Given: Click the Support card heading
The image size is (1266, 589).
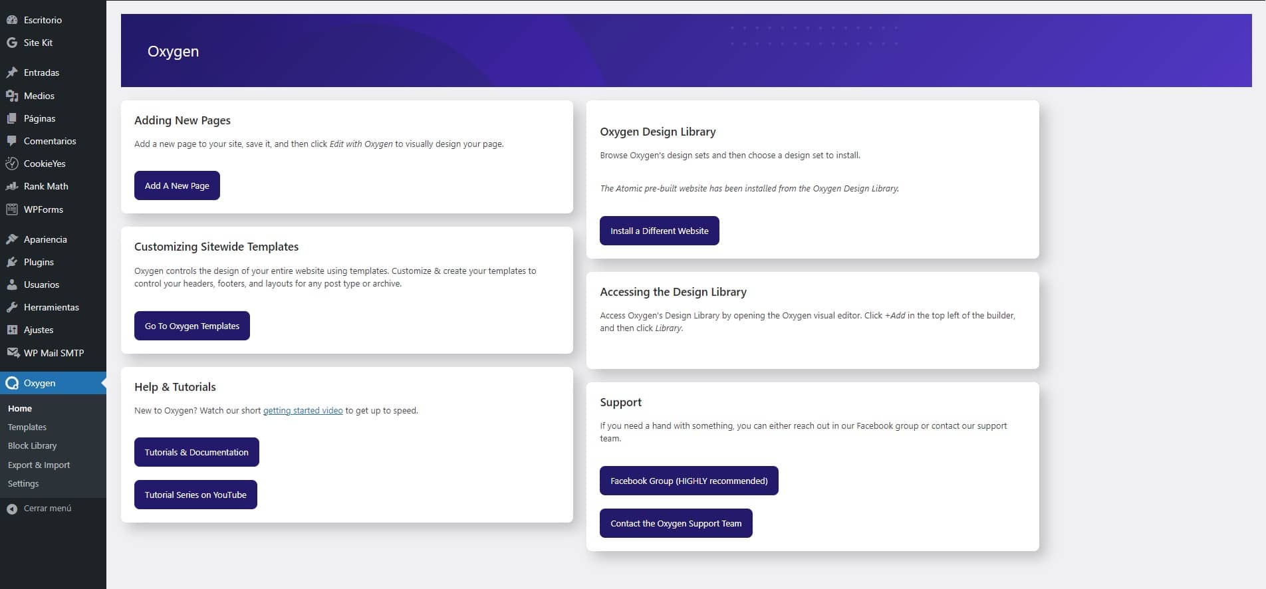Looking at the screenshot, I should coord(620,402).
